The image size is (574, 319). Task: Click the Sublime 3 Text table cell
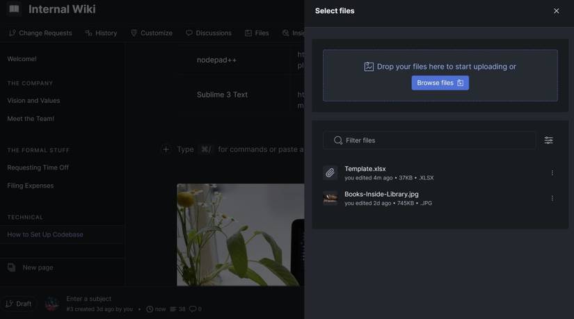222,95
